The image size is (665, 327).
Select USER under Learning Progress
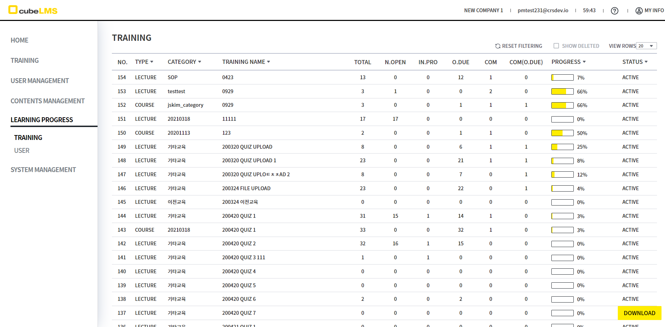tap(22, 150)
